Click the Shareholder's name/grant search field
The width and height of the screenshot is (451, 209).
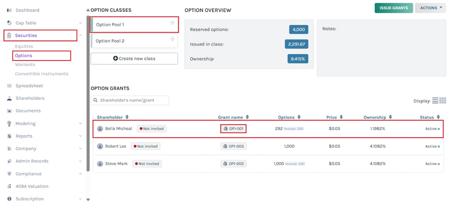click(x=130, y=101)
